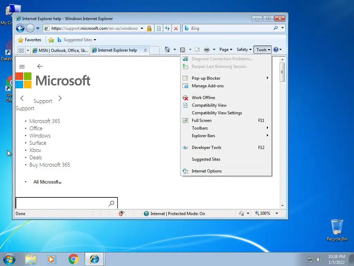Click the webpage back arrow icon
354x266 pixels.
[x=40, y=66]
